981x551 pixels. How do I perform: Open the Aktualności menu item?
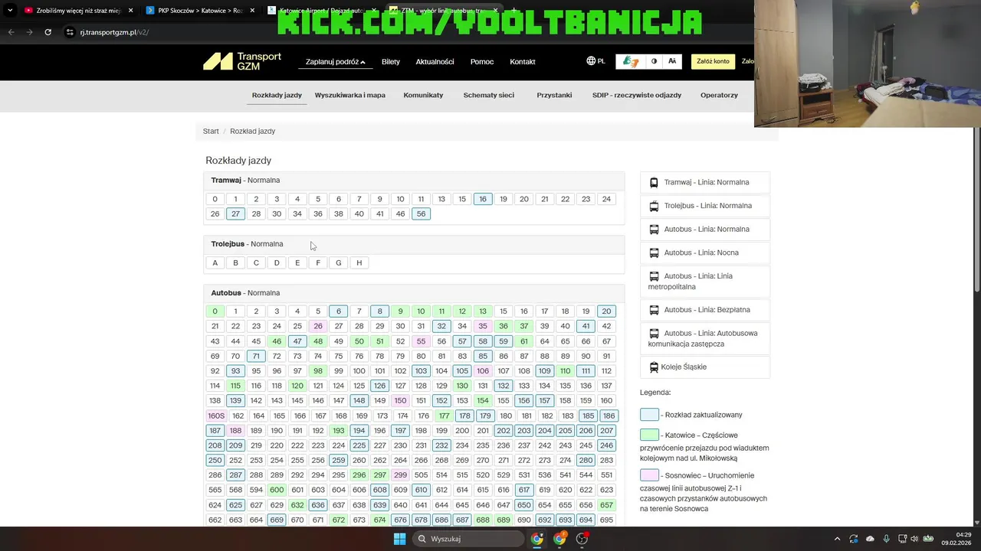tap(435, 62)
